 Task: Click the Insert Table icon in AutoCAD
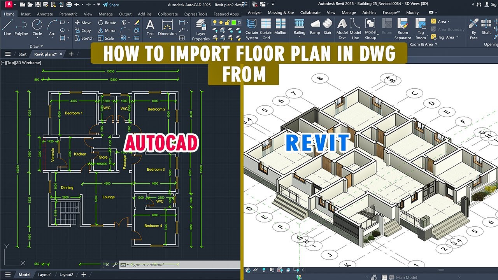(182, 38)
